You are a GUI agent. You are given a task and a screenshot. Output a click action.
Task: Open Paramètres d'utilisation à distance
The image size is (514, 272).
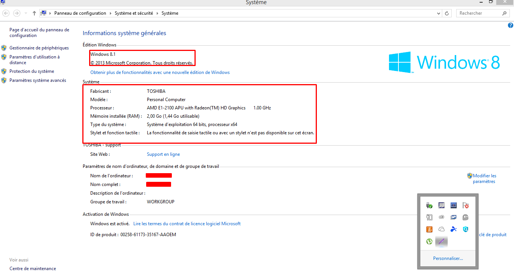click(x=34, y=60)
